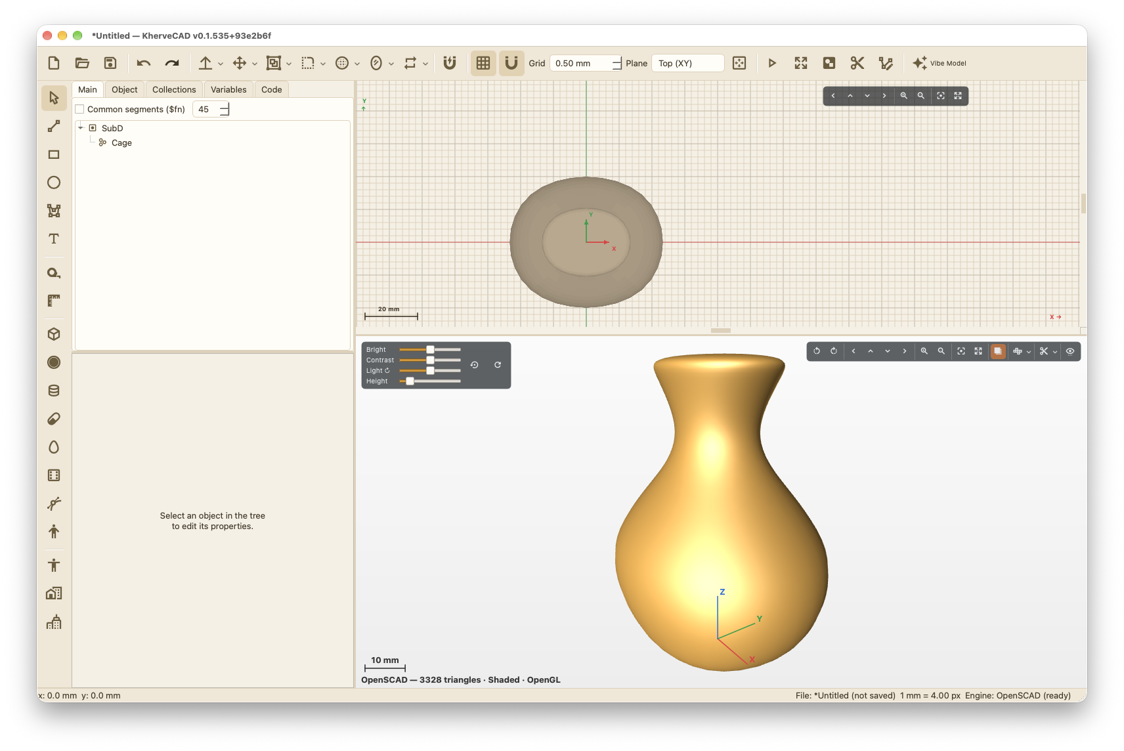Switch to the Collections tab
The width and height of the screenshot is (1124, 751).
174,89
